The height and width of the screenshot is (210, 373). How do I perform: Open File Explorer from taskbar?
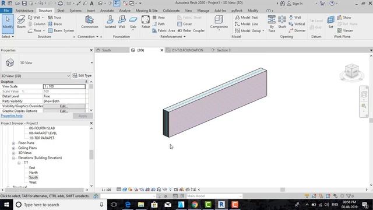(141, 205)
